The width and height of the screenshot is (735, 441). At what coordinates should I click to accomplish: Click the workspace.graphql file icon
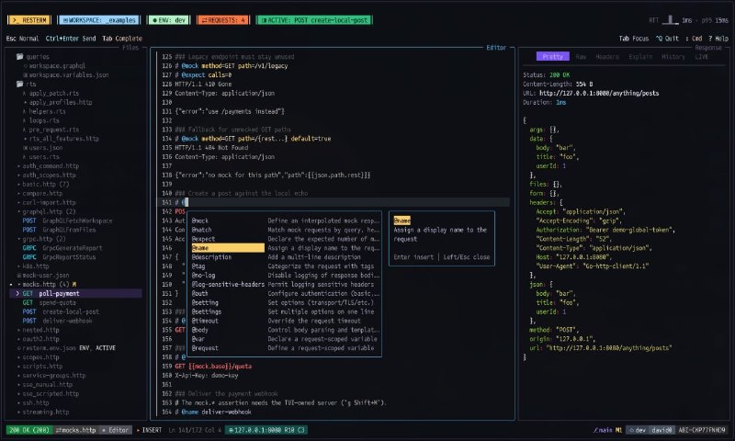click(x=26, y=65)
